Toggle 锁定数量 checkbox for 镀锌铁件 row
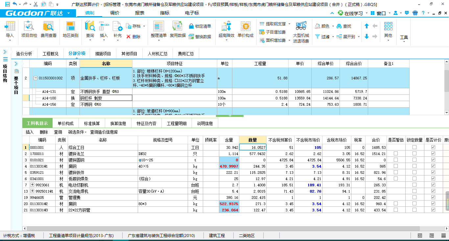The height and width of the screenshot is (241, 449). click(x=414, y=173)
